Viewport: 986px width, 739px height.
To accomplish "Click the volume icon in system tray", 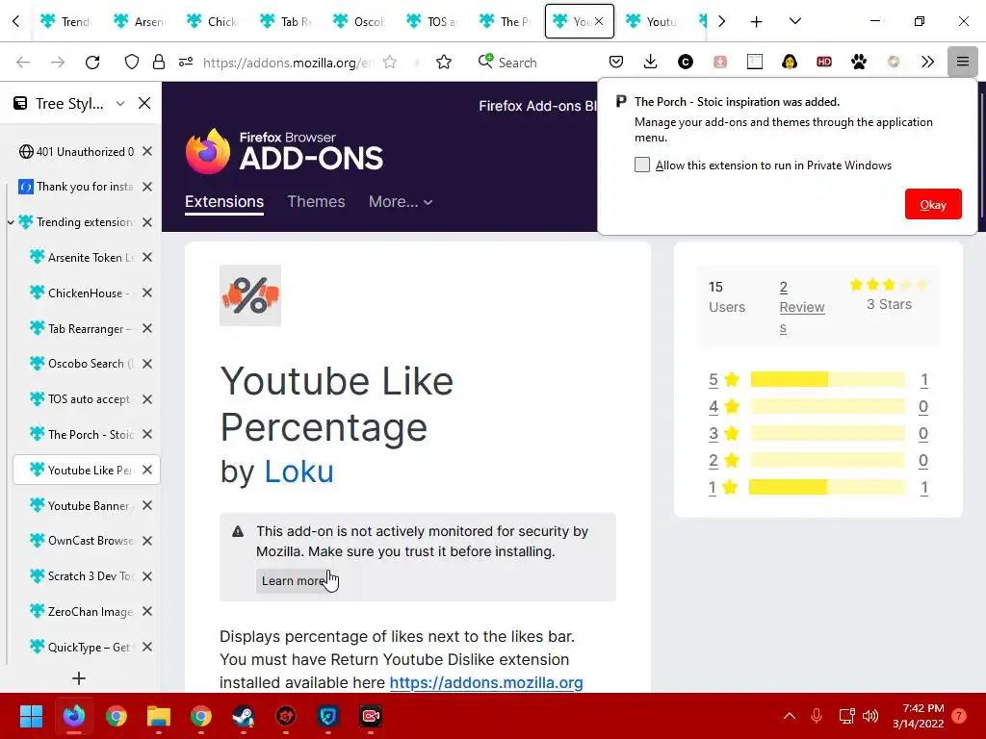I will [870, 716].
